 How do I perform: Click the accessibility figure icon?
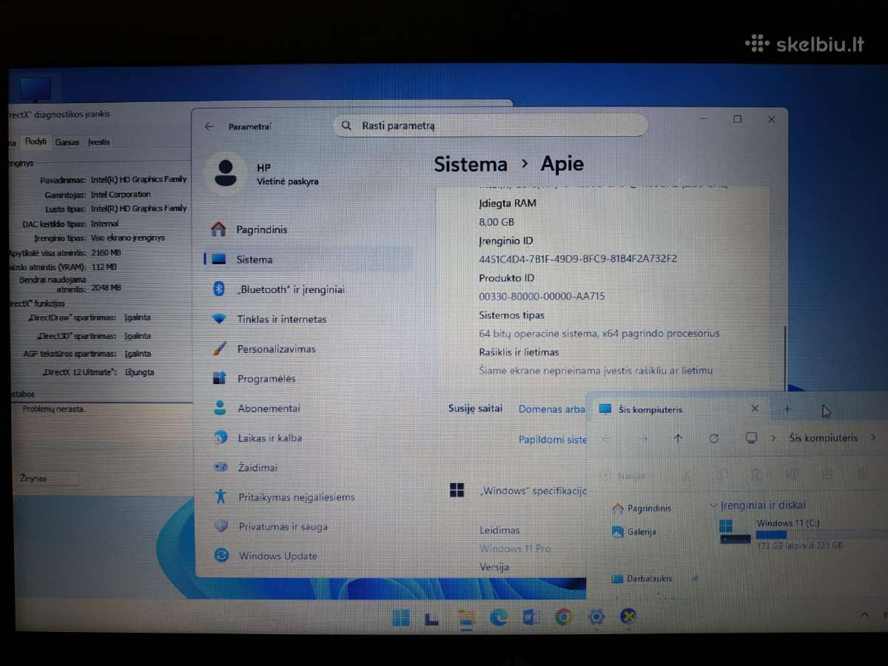click(x=220, y=497)
